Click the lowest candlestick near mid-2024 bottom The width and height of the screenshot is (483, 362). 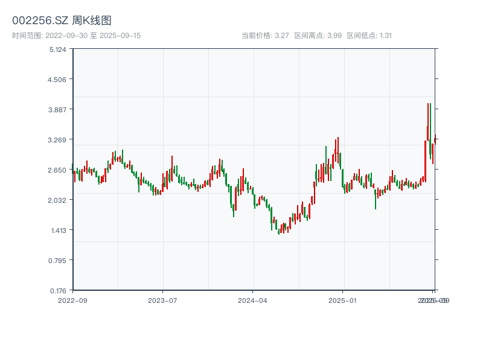[279, 230]
